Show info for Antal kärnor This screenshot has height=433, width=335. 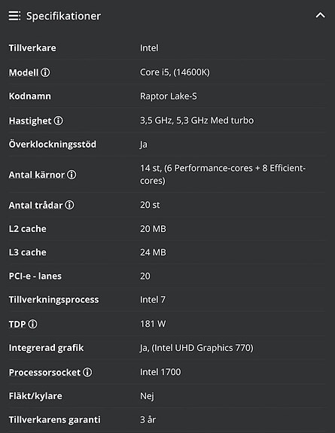coord(72,175)
